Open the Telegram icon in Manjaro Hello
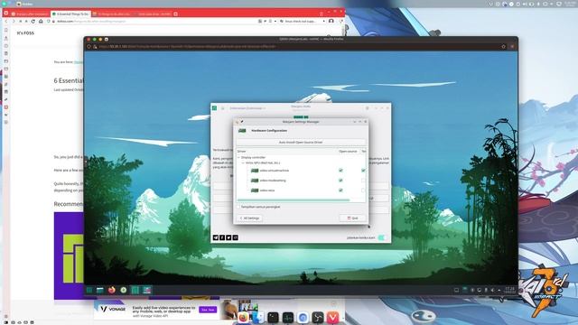The width and height of the screenshot is (578, 325). point(216,237)
